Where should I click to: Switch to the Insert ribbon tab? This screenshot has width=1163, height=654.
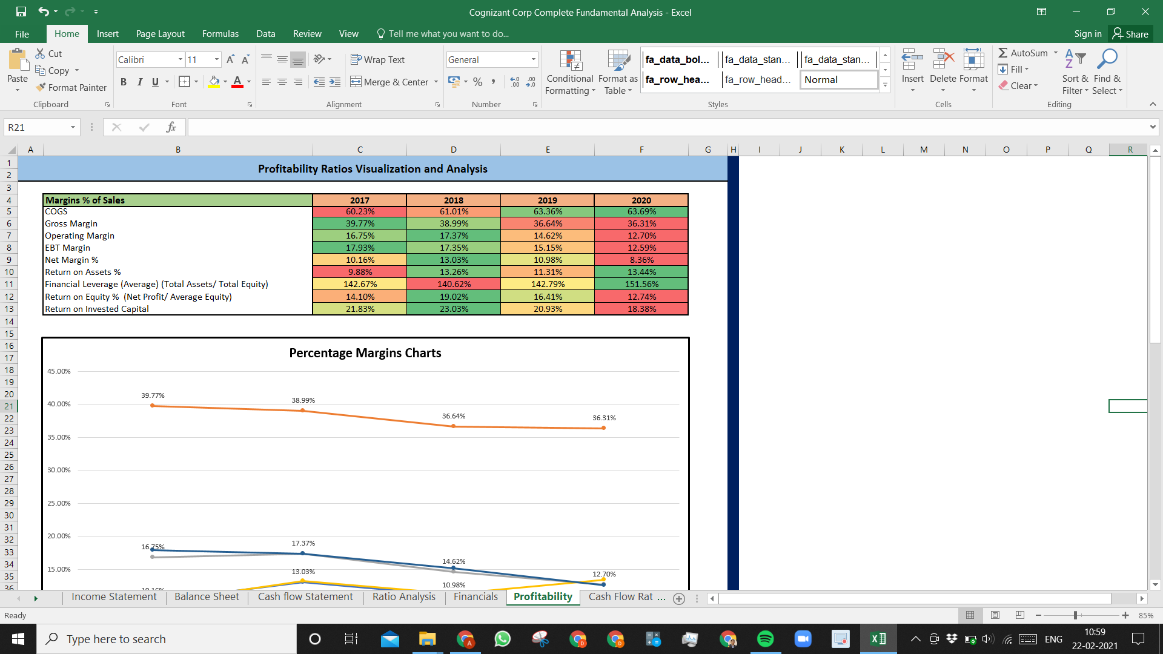click(x=107, y=34)
